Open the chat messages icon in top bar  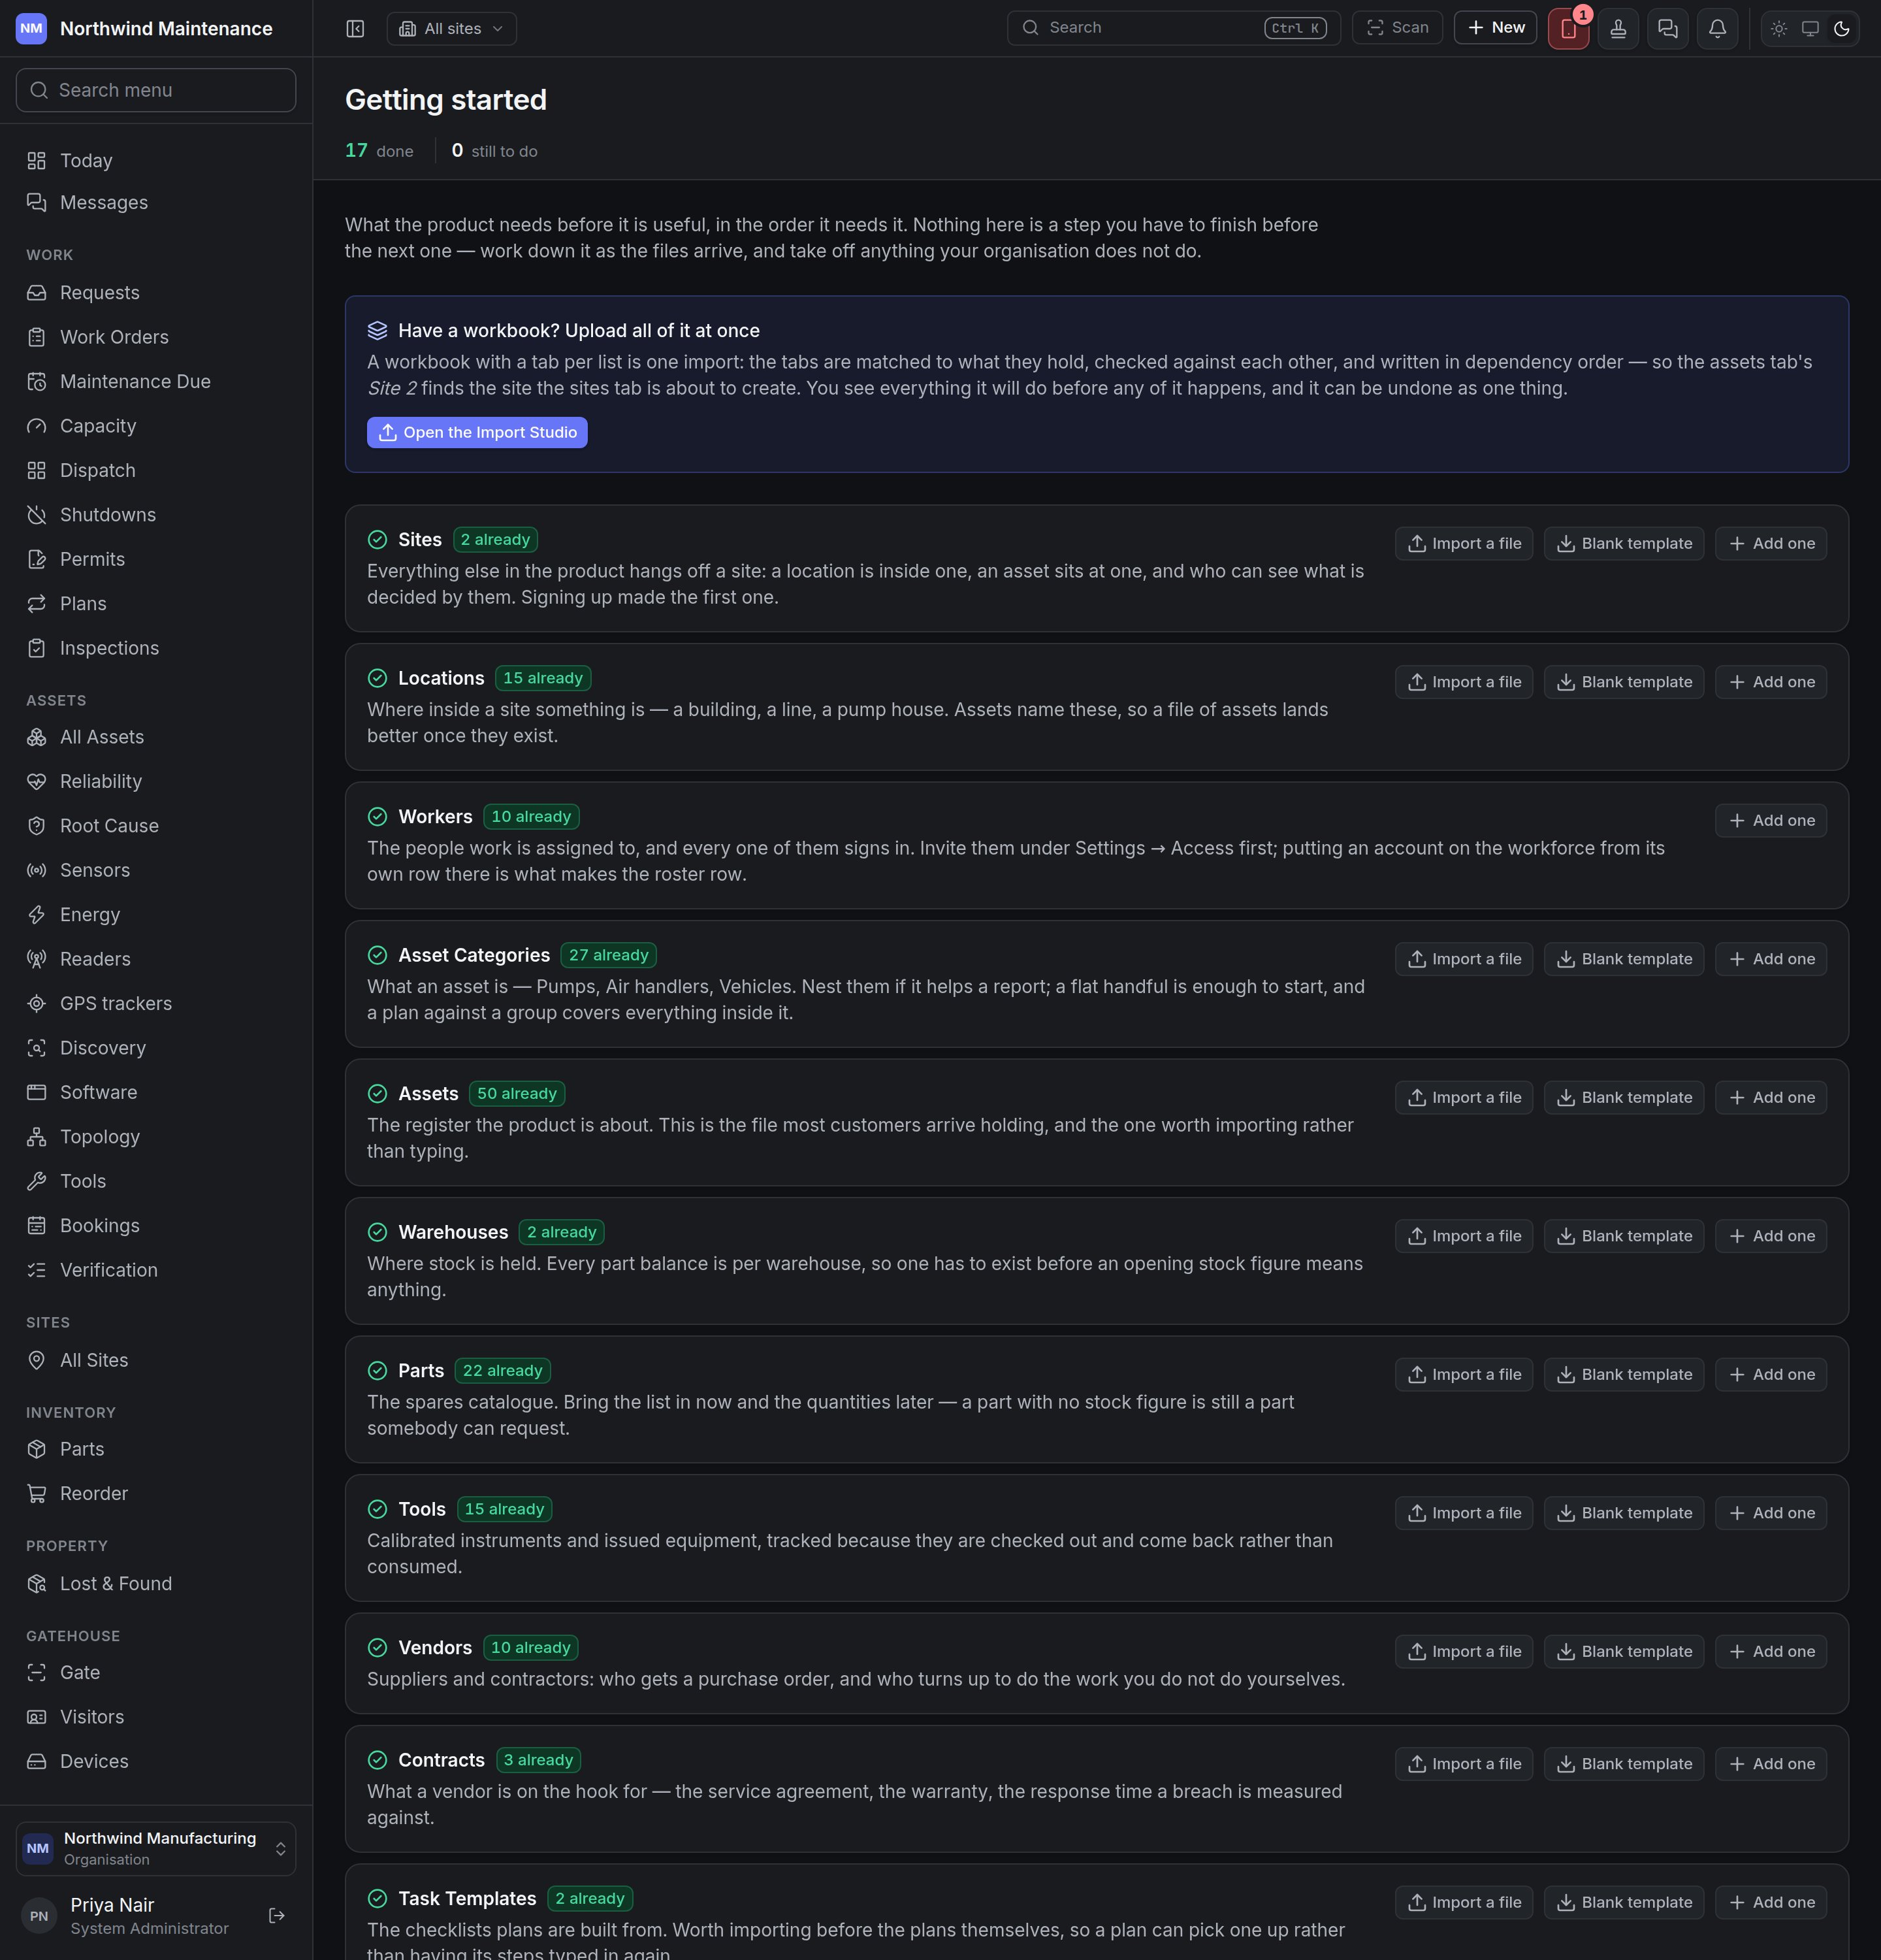(x=1667, y=29)
